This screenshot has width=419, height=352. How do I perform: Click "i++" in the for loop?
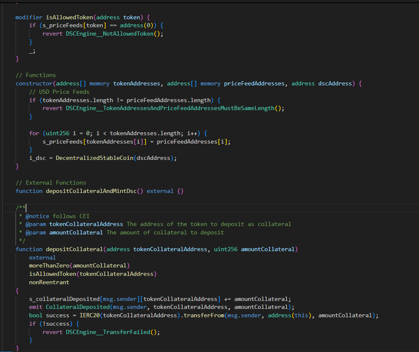[x=192, y=134]
